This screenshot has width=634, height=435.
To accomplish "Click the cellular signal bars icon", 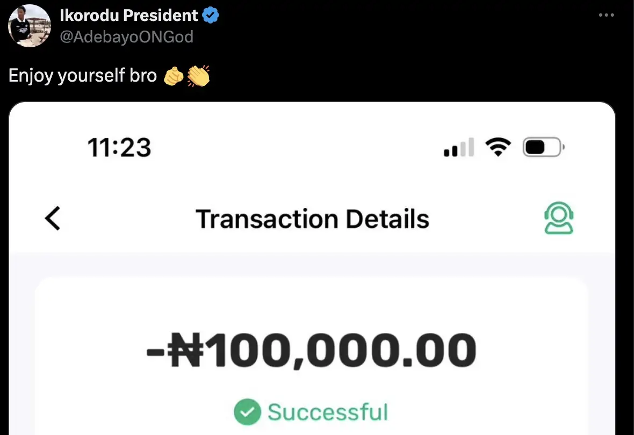I will tap(458, 147).
